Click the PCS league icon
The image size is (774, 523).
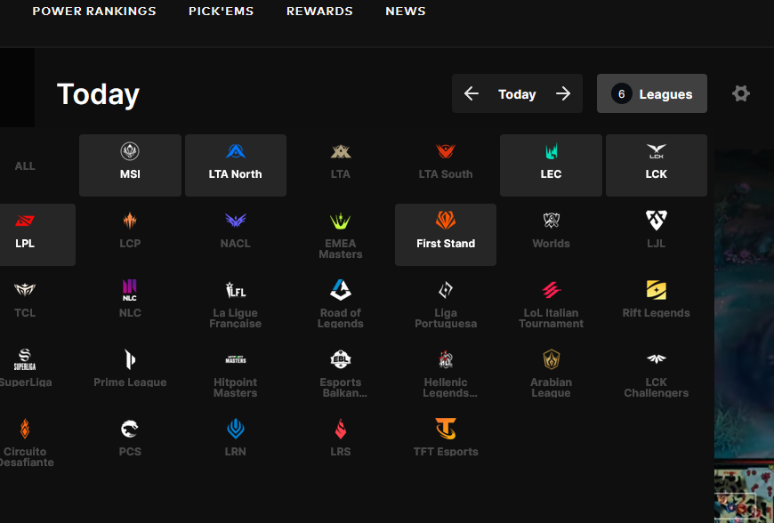pyautogui.click(x=130, y=429)
